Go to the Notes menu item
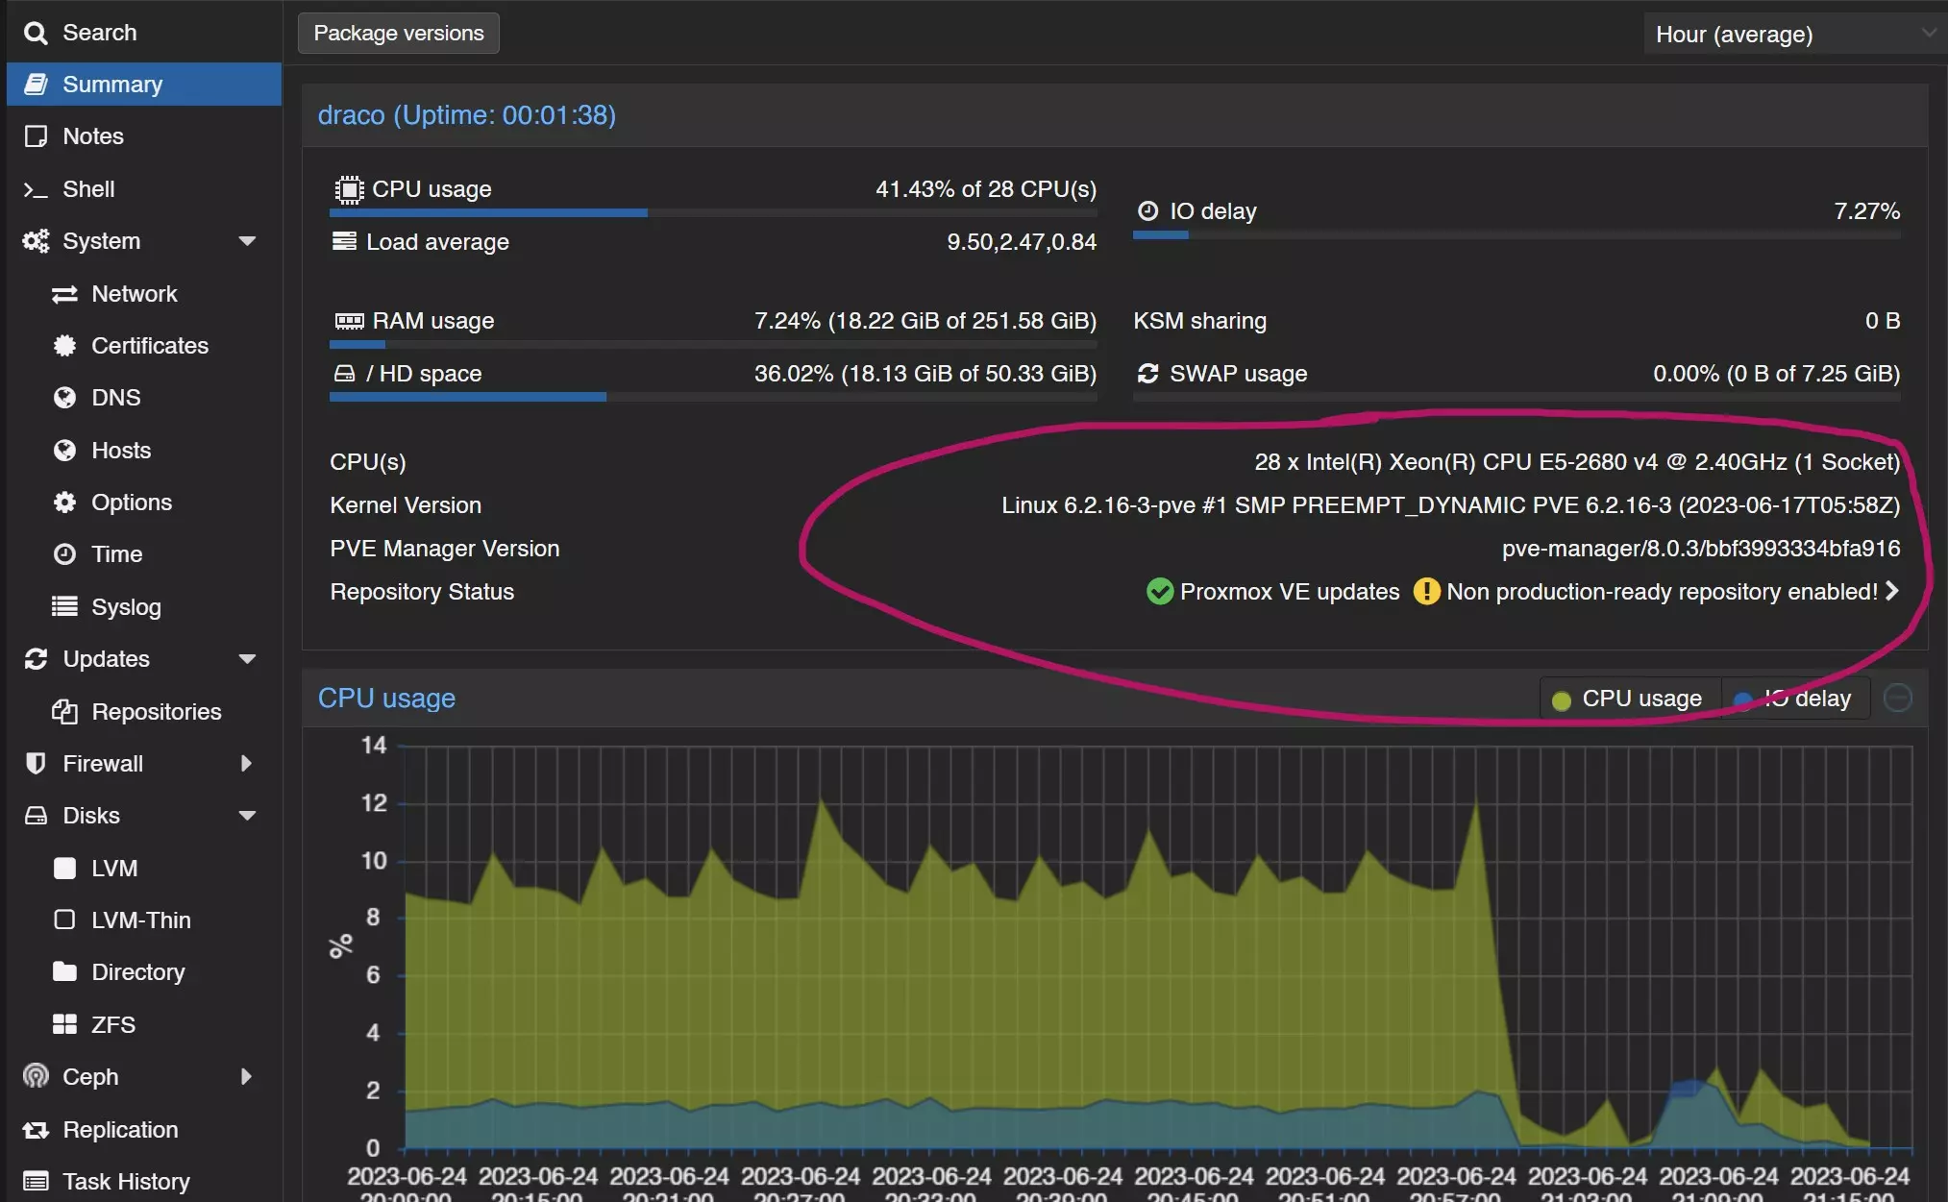1948x1202 pixels. (144, 136)
